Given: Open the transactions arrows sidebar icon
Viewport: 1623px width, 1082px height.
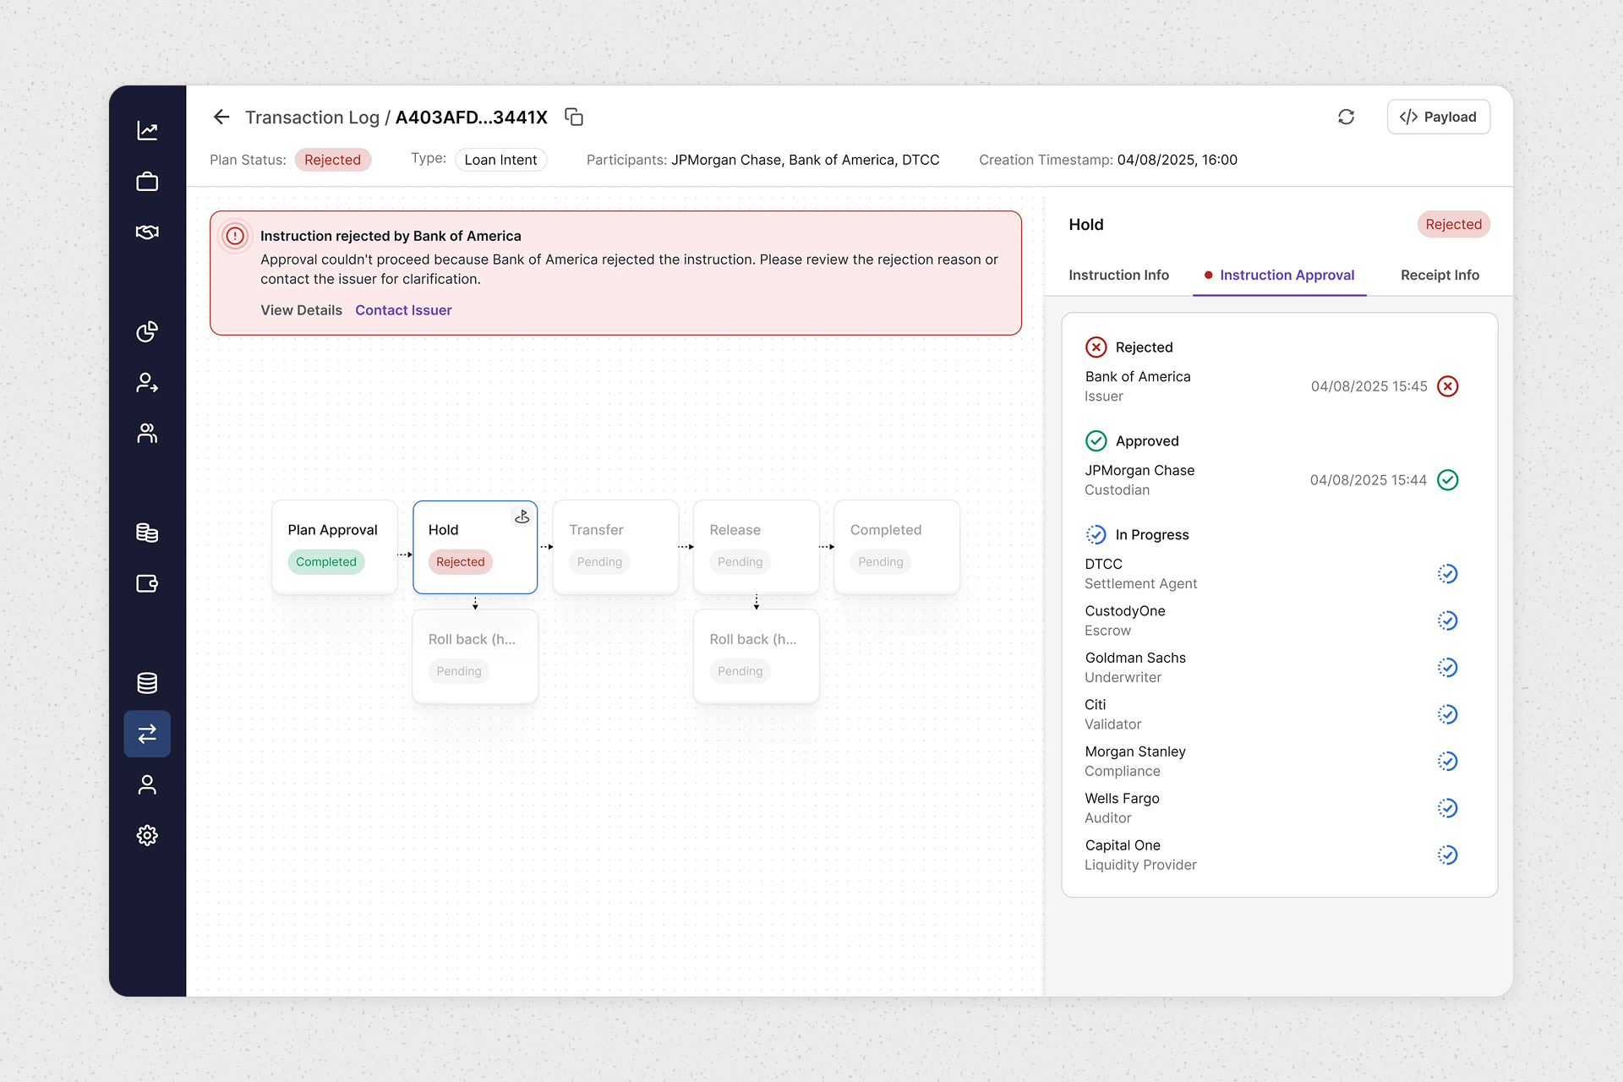Looking at the screenshot, I should click(147, 734).
